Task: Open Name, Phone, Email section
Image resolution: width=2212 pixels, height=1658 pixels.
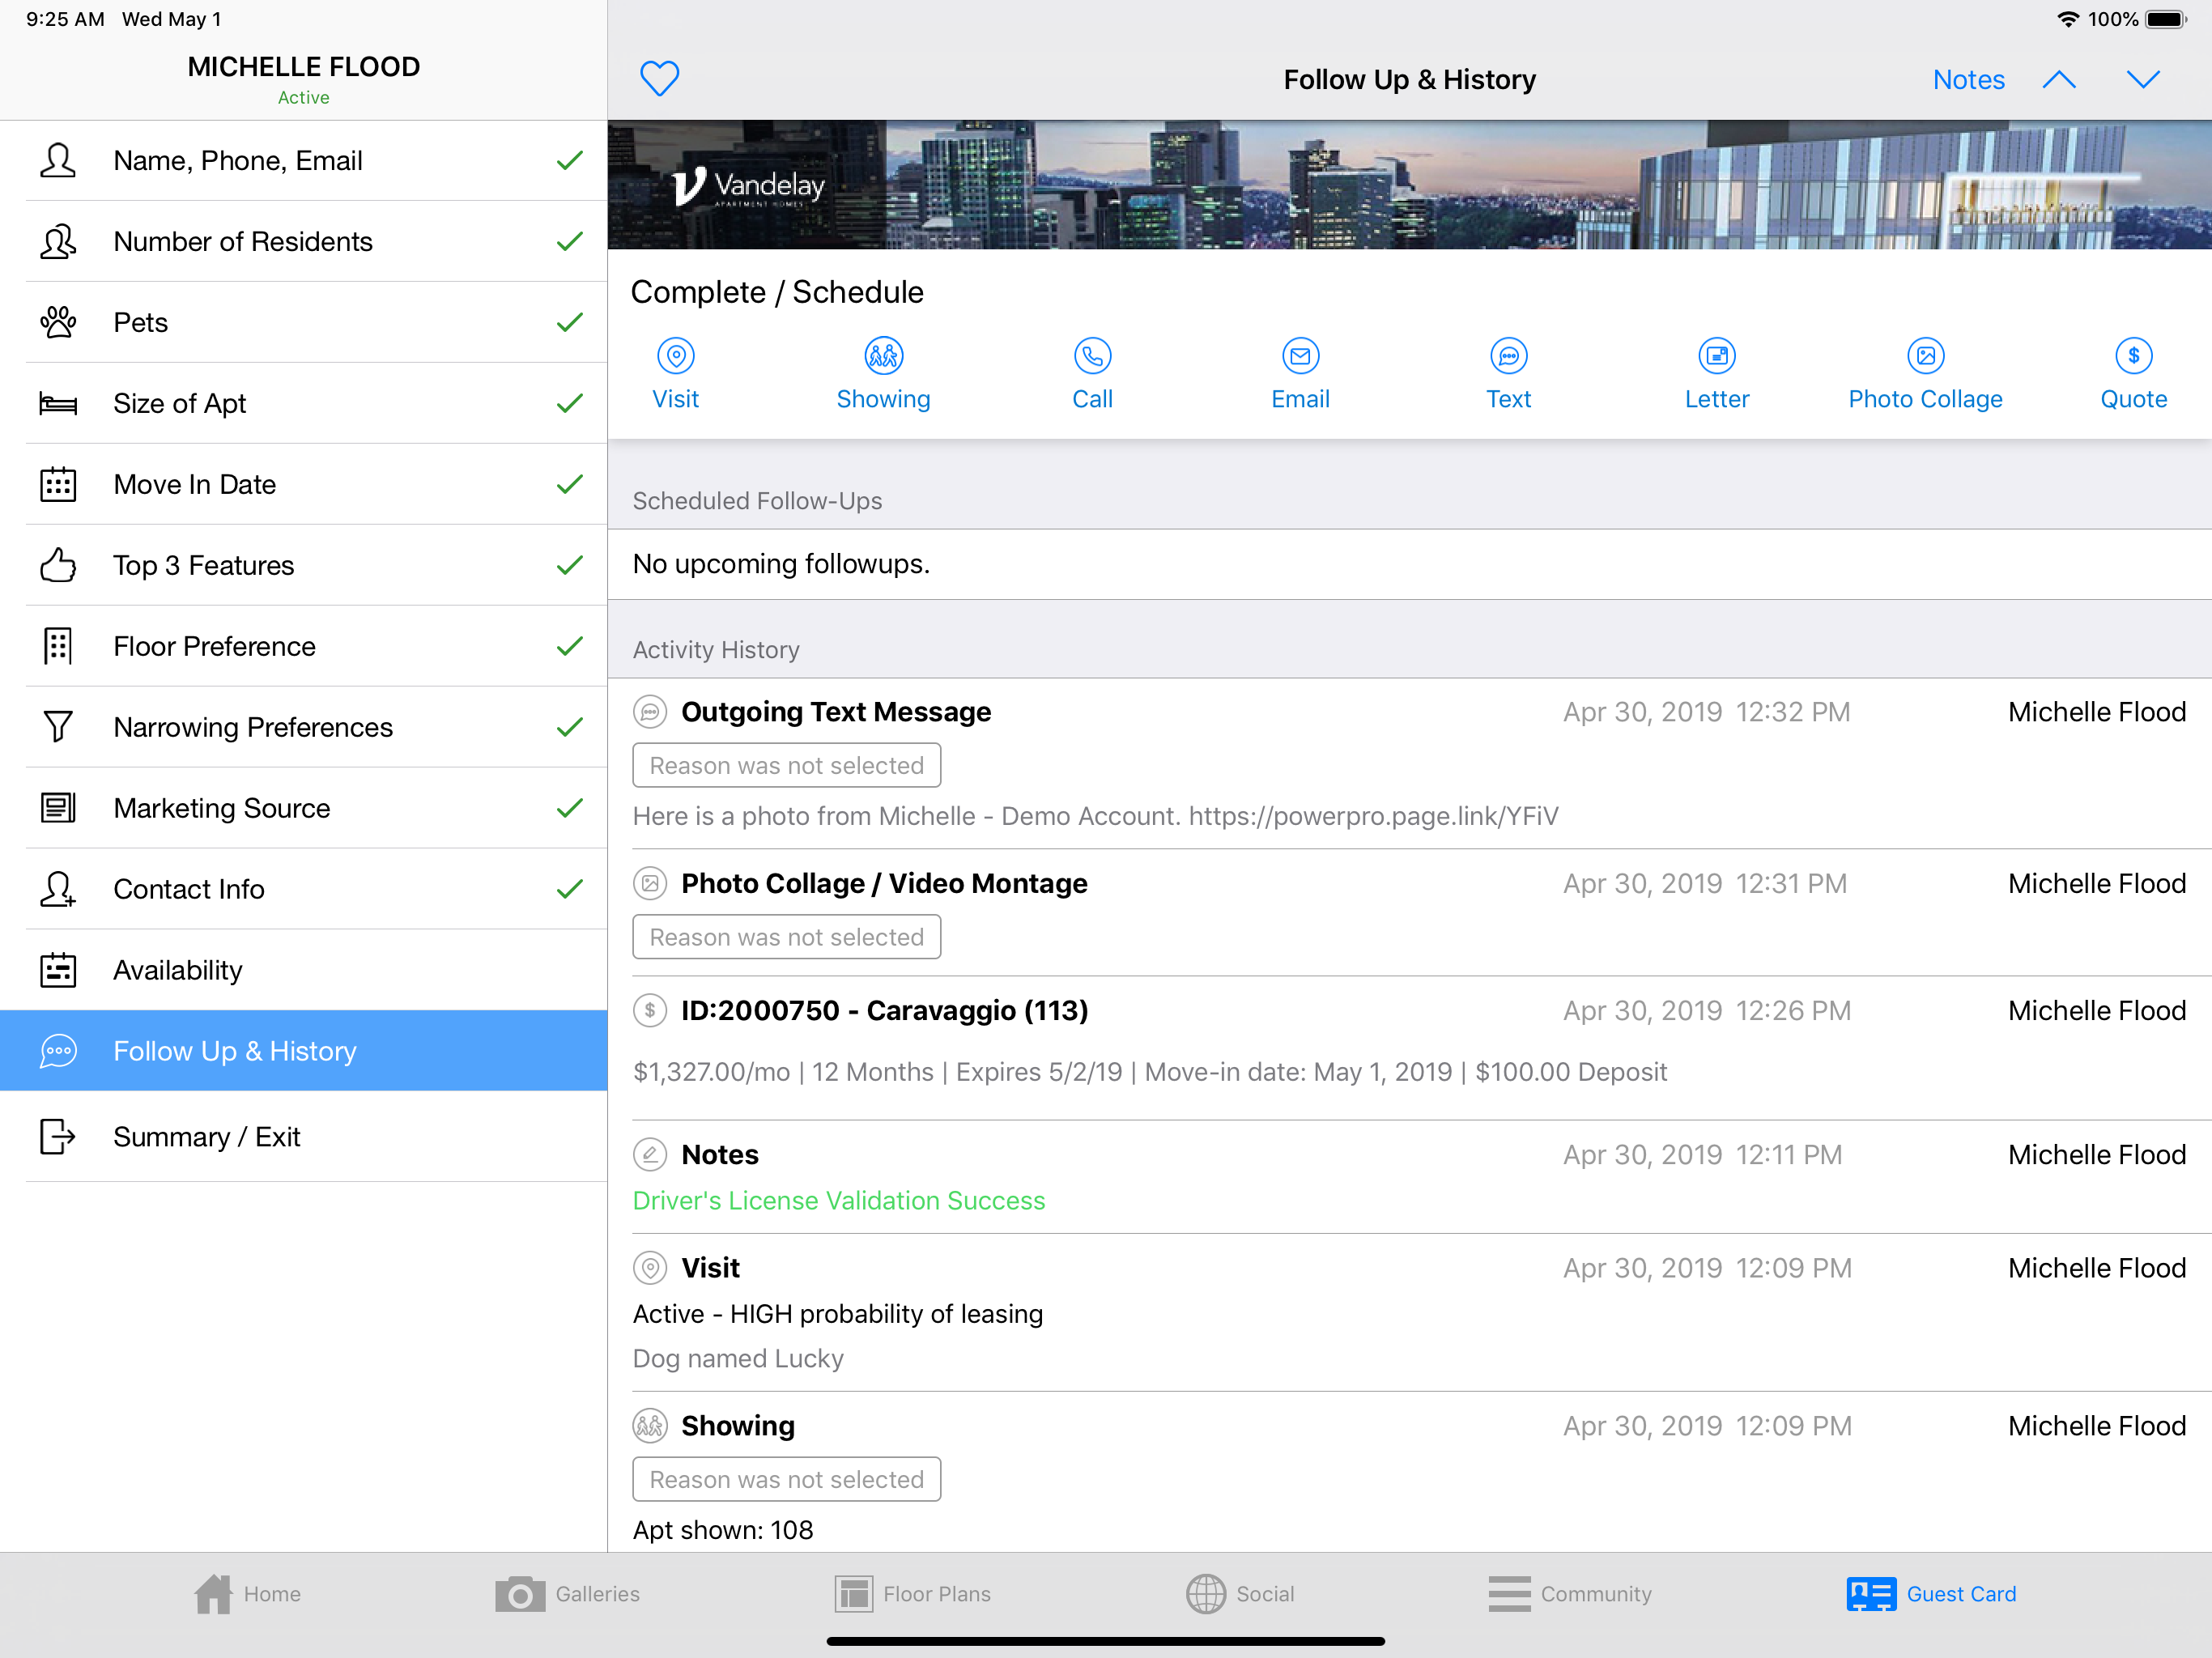Action: coord(304,161)
